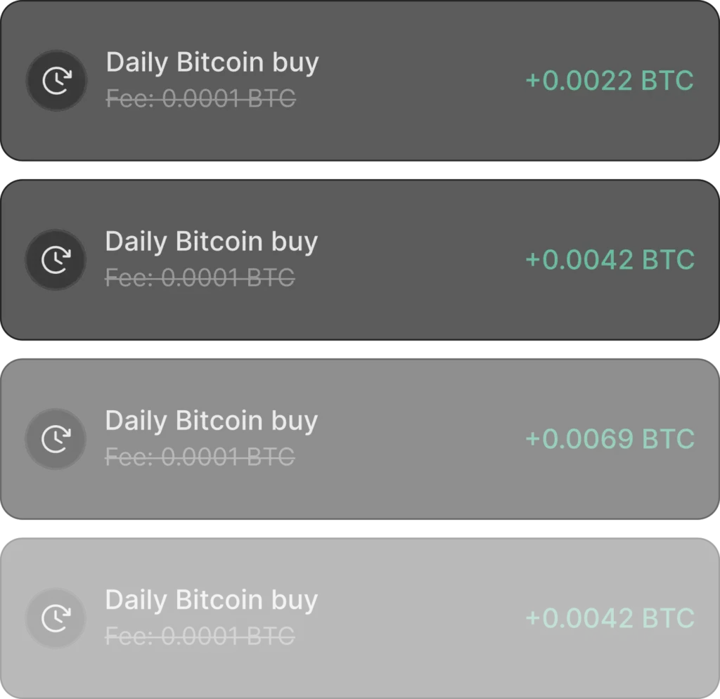Tap the recurring clock icon in the bottom transaction

coord(56,618)
